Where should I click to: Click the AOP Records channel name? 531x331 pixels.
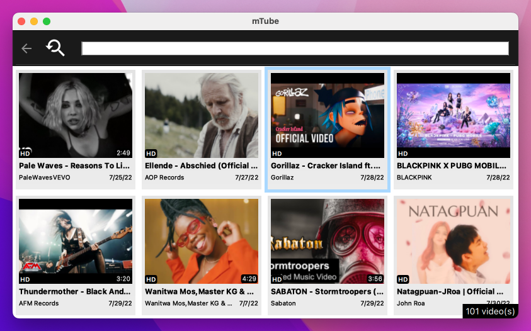164,177
